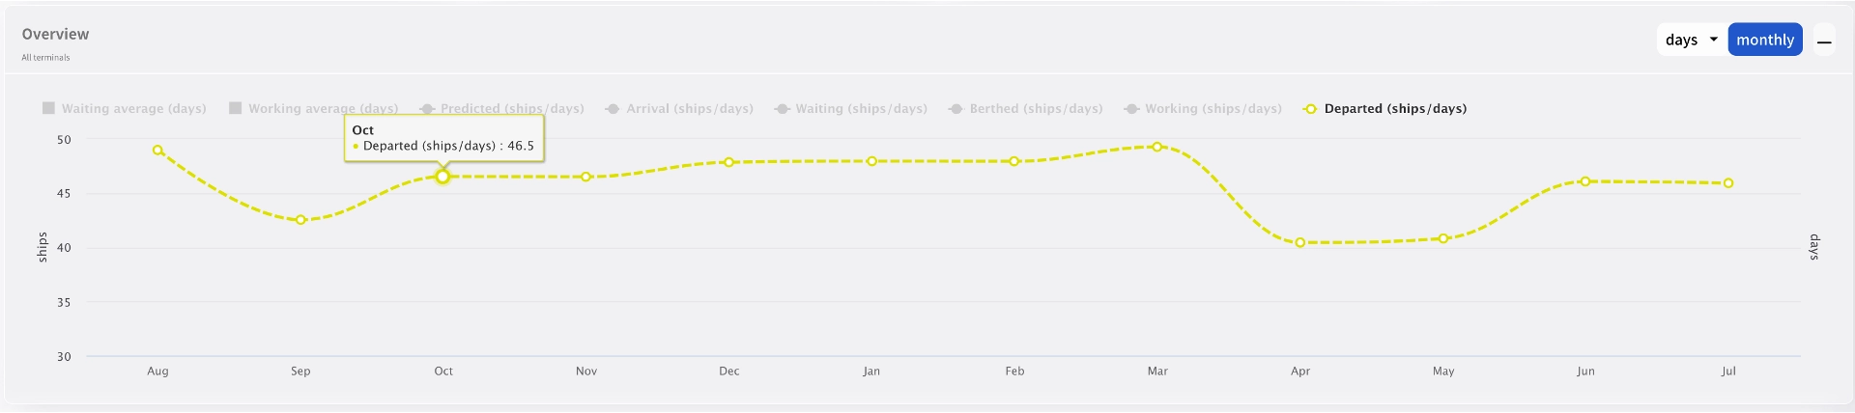Select the Mar peak data point

pyautogui.click(x=1157, y=147)
